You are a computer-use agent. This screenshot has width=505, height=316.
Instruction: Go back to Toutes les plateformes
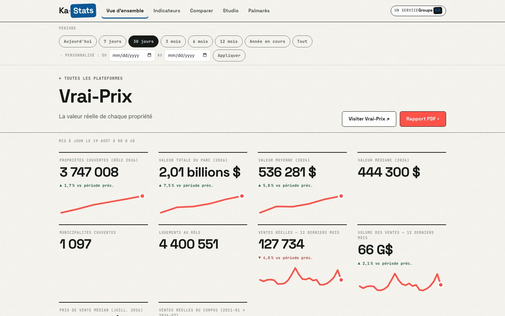[91, 78]
